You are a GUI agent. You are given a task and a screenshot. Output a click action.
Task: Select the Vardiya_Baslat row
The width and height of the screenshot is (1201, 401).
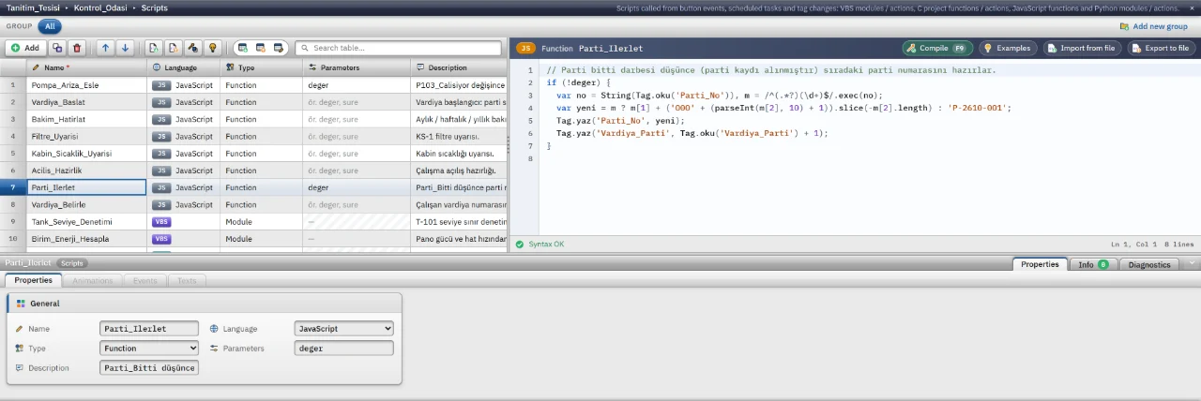[x=253, y=102]
